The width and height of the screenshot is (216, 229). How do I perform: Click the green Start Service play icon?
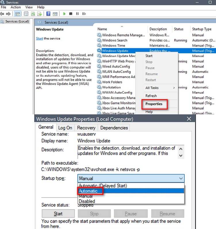click(x=64, y=14)
